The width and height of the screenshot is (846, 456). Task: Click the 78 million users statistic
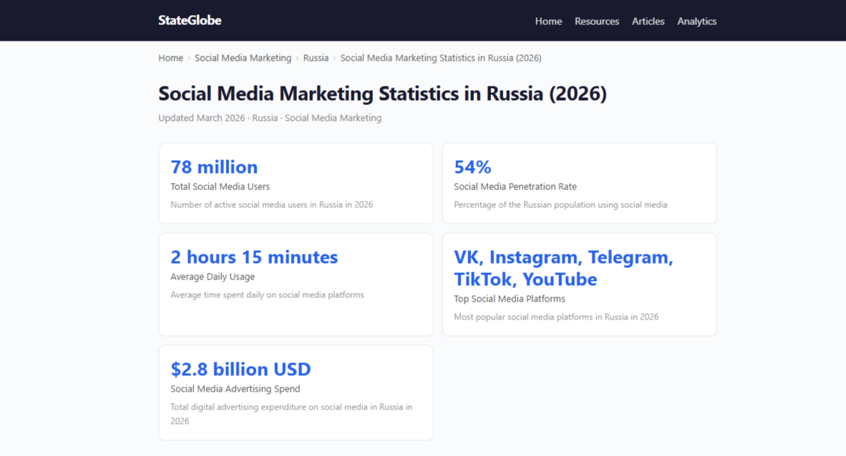click(x=214, y=167)
